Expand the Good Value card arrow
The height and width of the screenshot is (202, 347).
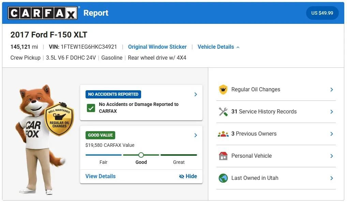196,135
